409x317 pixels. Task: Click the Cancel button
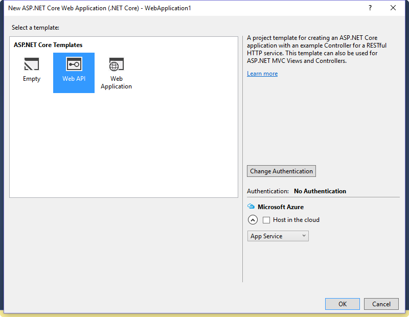pos(381,304)
